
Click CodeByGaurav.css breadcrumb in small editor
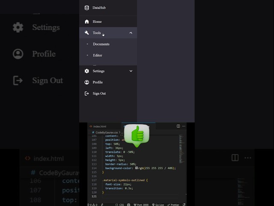click(x=107, y=133)
